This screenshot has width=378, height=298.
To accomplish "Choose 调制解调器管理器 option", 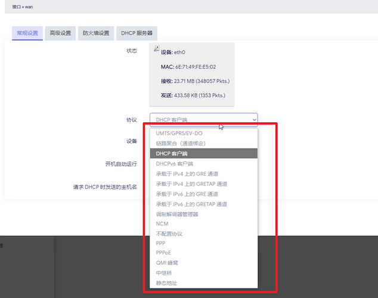I will pos(204,214).
